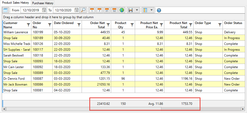Open the To date calendar picker

77,10
